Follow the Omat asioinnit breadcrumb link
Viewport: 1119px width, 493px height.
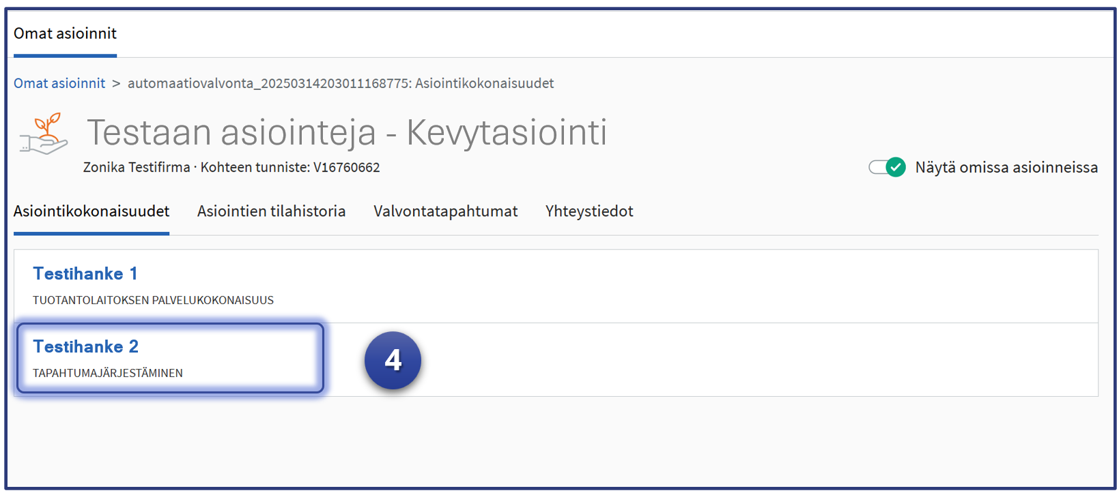pyautogui.click(x=59, y=83)
